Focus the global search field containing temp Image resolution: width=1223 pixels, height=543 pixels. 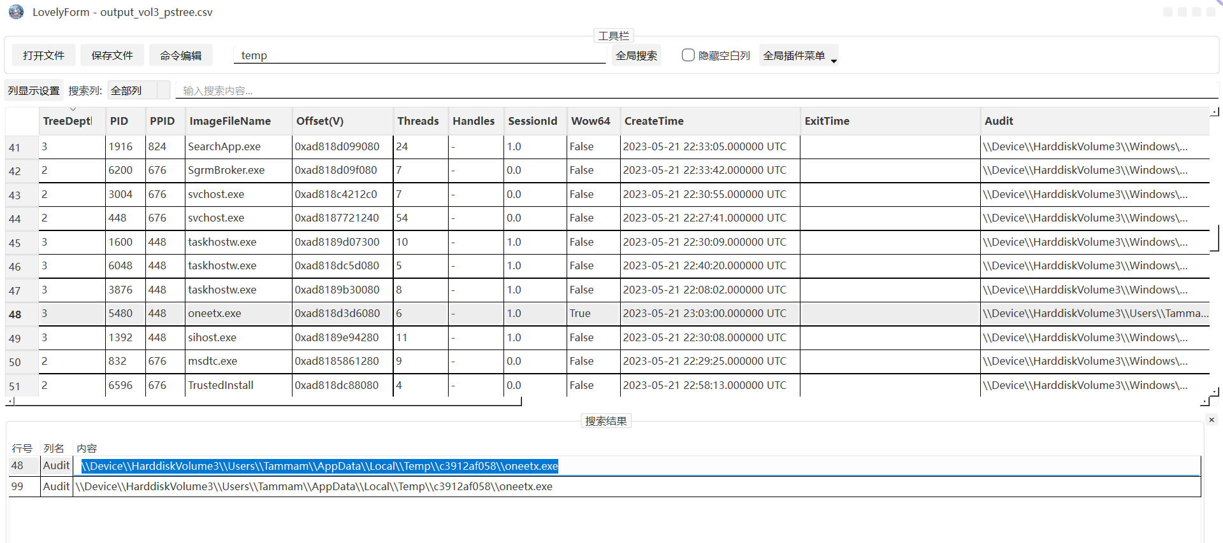420,55
